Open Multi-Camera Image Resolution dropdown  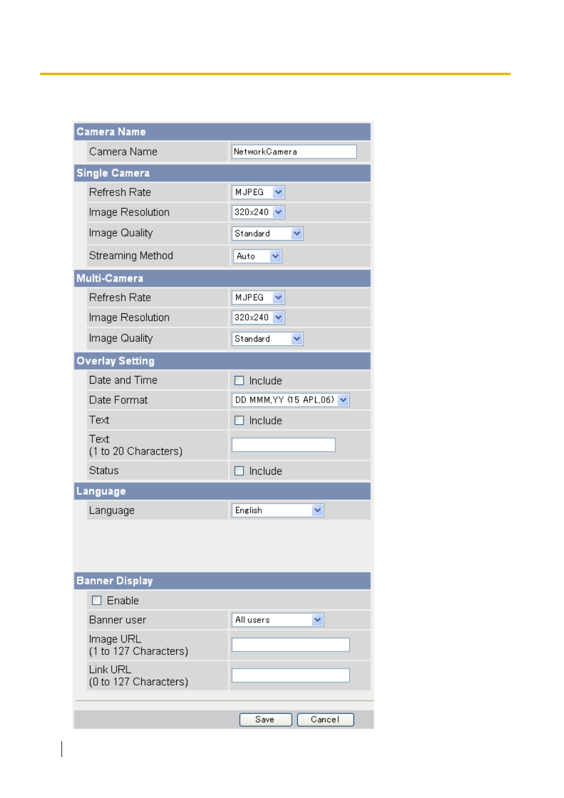258,317
